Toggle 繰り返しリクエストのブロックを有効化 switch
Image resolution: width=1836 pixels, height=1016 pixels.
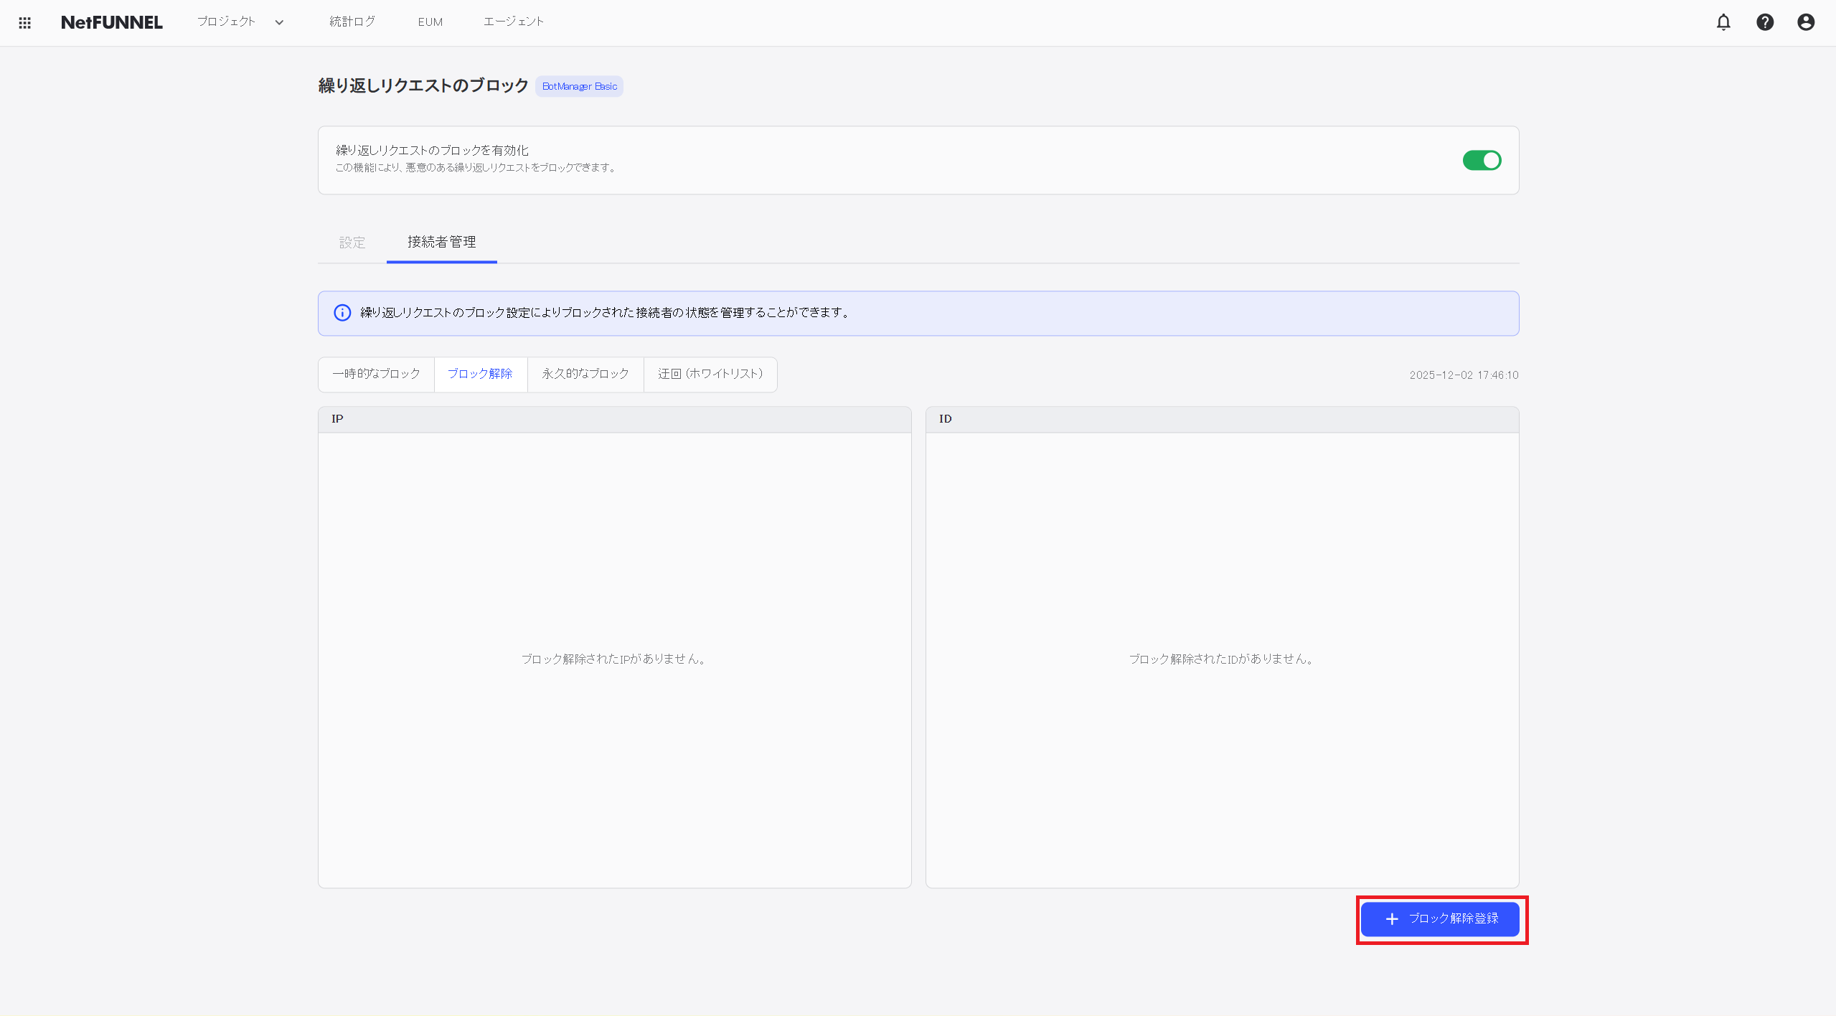[x=1481, y=160]
